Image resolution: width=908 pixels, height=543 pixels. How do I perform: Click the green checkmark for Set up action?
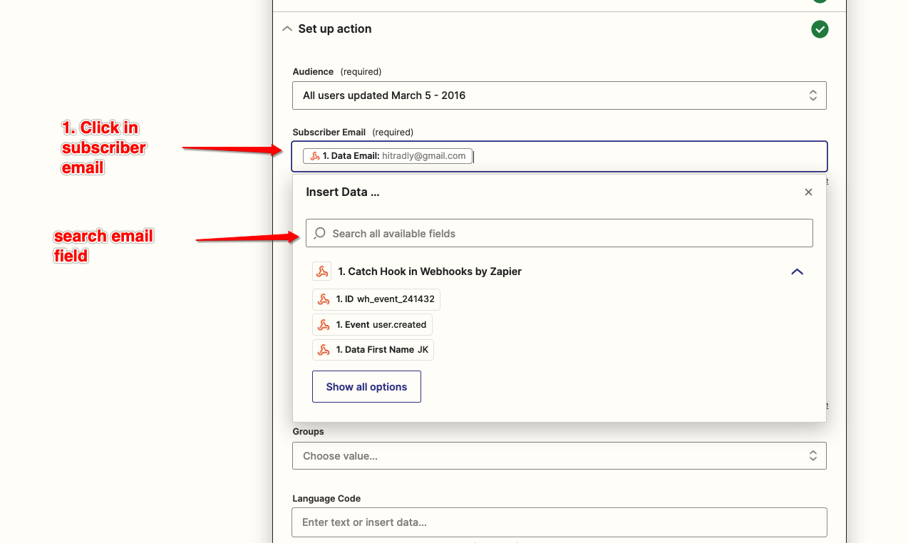pos(820,29)
